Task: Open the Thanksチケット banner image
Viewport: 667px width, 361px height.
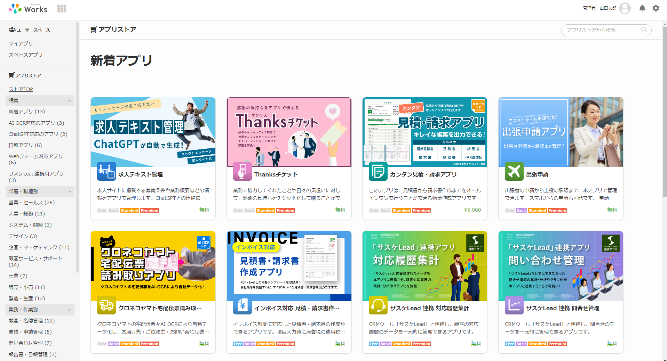Action: 289,132
